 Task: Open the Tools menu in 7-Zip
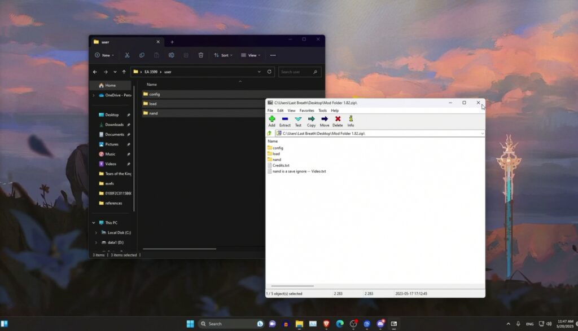click(322, 111)
